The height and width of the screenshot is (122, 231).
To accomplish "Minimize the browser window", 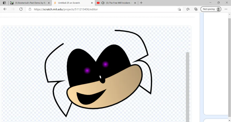I will pos(210,3).
